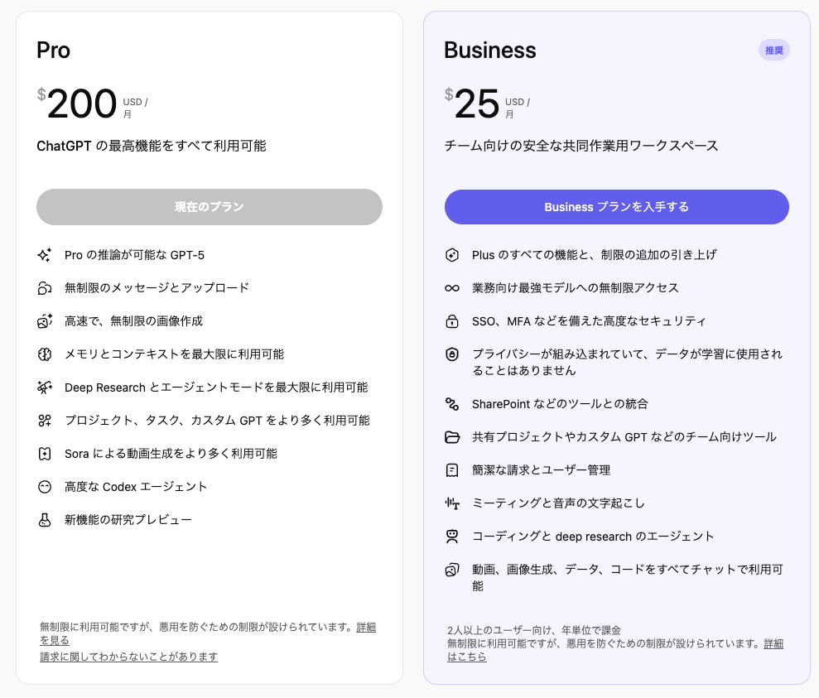Click the padlock icon beside SSO security
Screen dimensions: 819x698
452,321
